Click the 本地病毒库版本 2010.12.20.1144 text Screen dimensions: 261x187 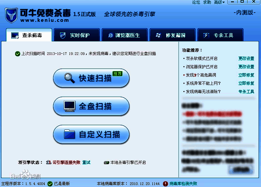[128, 184]
